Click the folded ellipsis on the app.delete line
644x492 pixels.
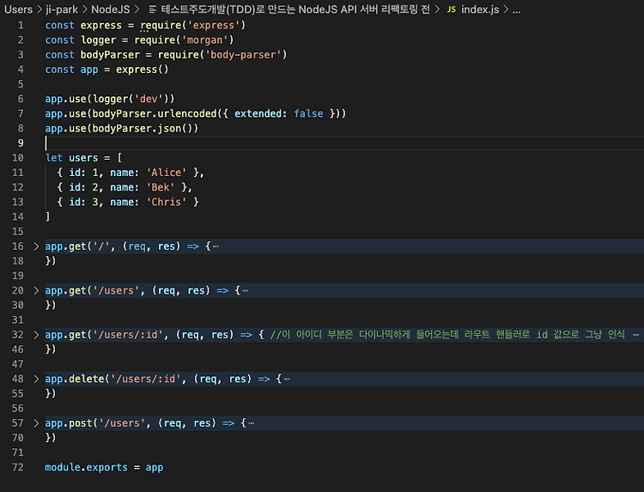(x=287, y=379)
